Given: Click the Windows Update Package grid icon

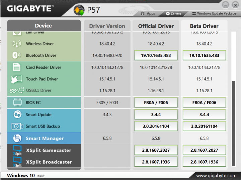Looking at the screenshot, I should point(194,13).
